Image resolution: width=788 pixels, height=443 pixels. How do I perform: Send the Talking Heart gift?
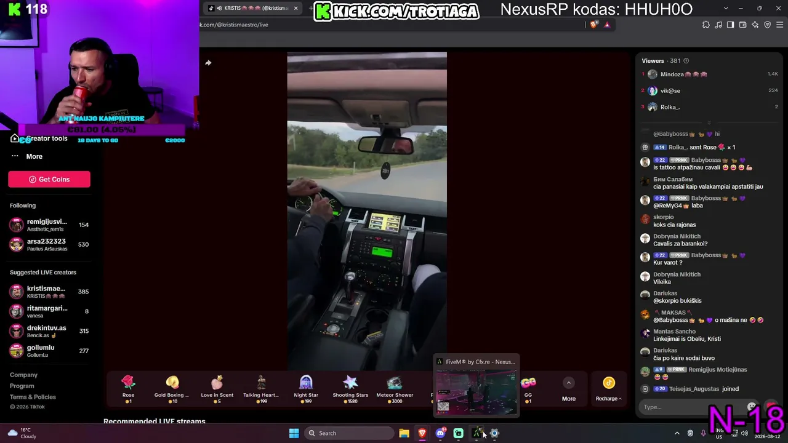(261, 389)
